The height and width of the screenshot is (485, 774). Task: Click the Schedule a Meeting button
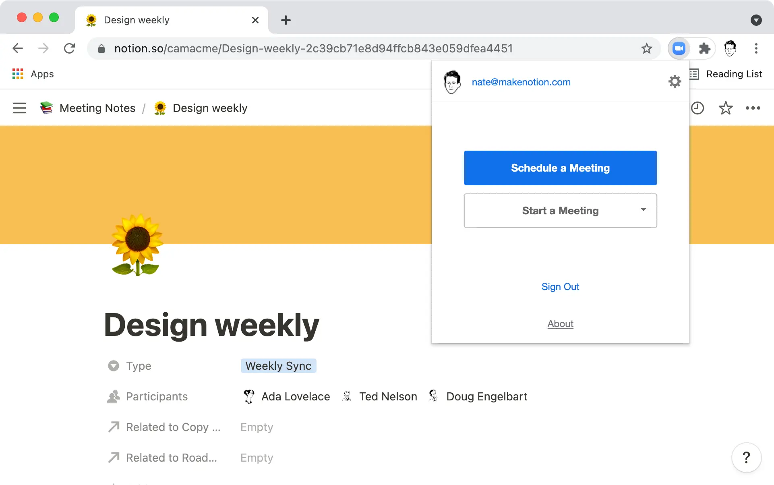560,168
